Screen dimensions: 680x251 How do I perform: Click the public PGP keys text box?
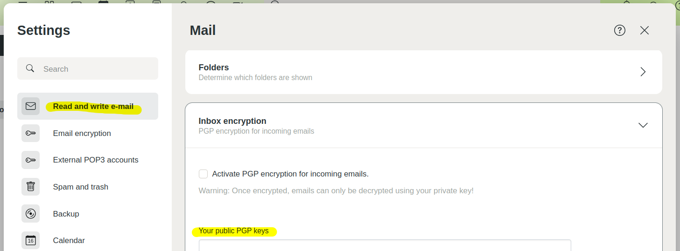coord(385,245)
